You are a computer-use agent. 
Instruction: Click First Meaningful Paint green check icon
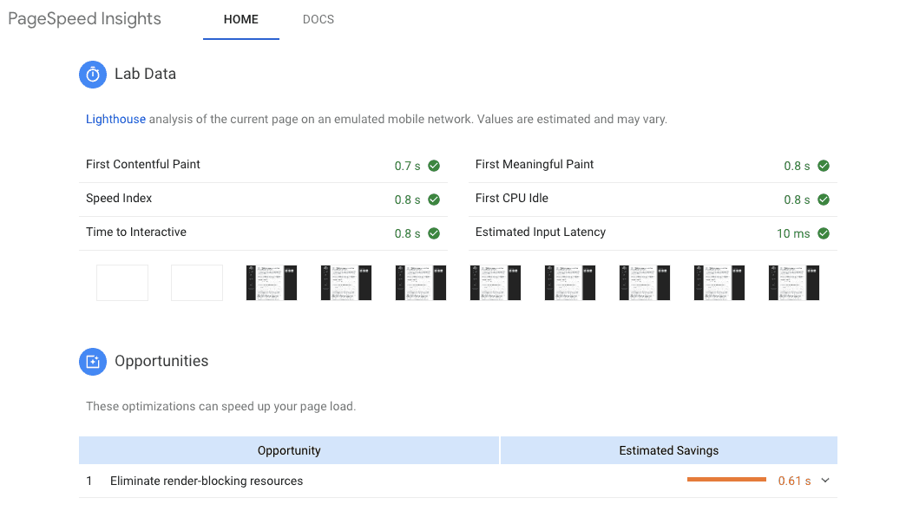pos(824,166)
